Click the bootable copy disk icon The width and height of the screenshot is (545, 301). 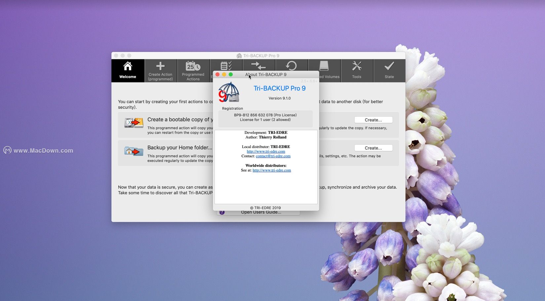pos(134,123)
